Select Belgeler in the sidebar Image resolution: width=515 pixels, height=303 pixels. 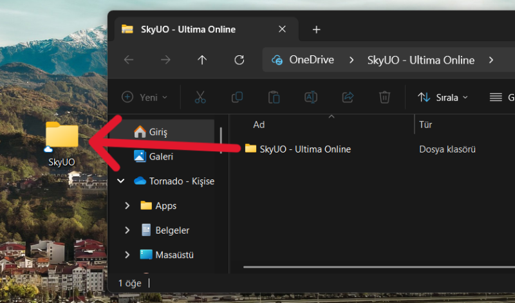[x=165, y=230]
